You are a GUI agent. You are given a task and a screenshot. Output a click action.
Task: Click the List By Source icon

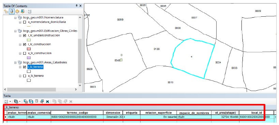(12, 12)
